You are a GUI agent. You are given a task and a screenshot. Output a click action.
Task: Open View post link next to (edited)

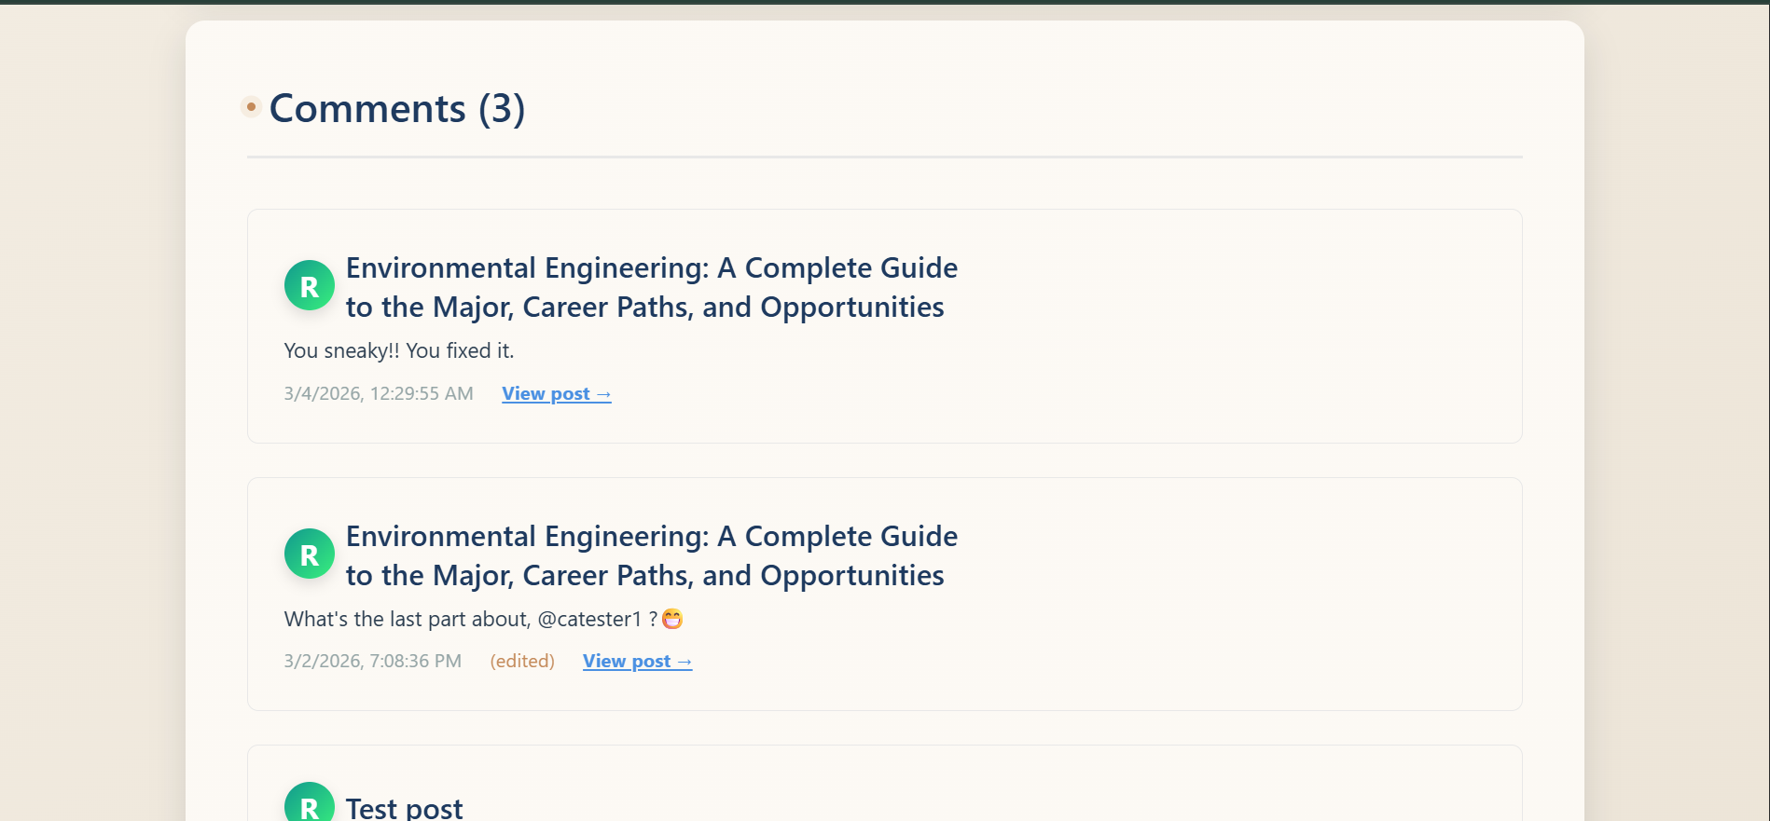pos(637,661)
